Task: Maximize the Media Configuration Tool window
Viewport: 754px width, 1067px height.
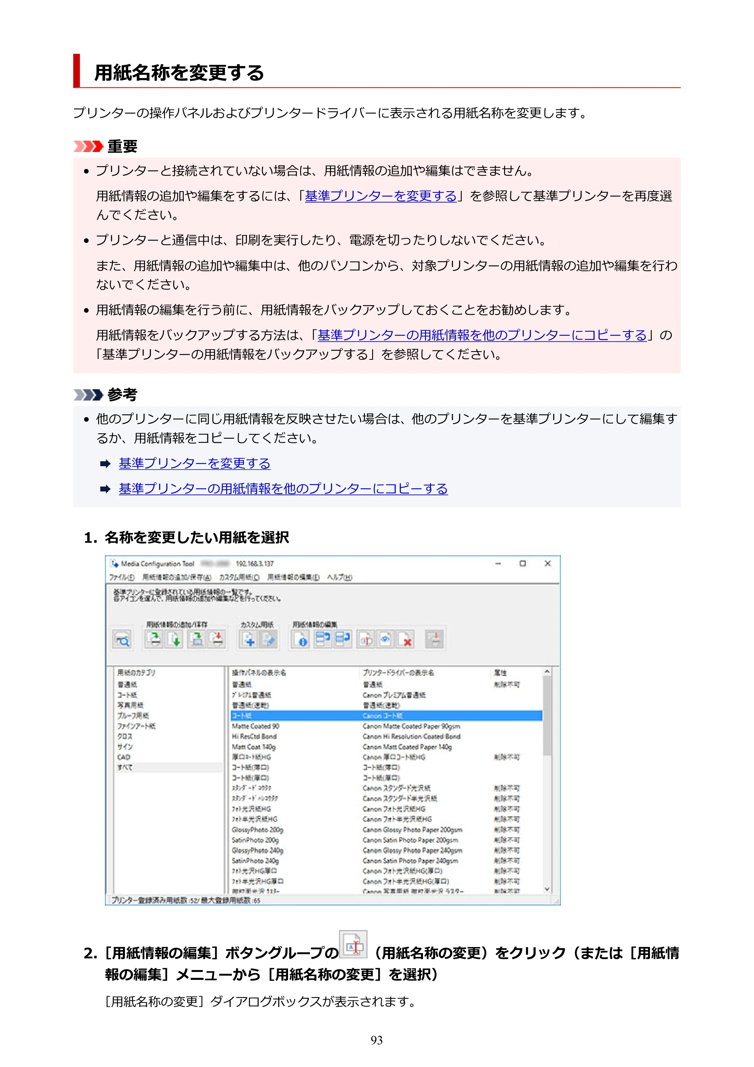Action: coord(523,563)
